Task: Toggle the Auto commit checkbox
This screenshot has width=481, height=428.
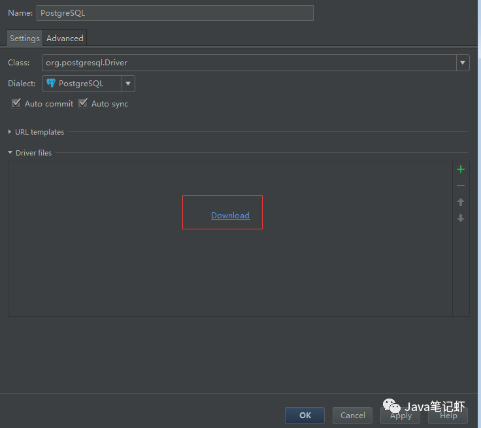Action: (x=16, y=103)
